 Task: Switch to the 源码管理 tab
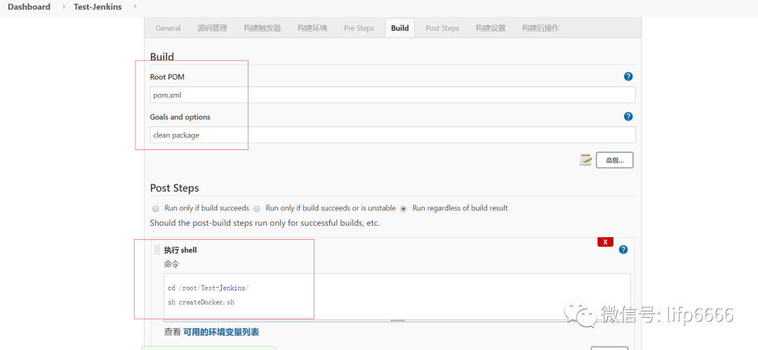coord(212,28)
